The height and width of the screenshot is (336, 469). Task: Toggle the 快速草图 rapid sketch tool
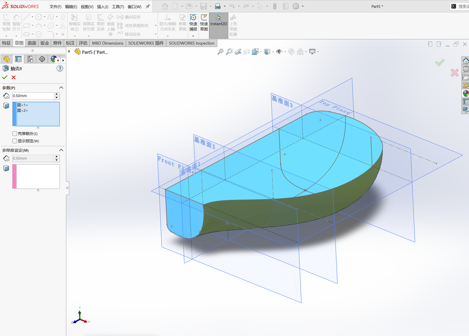click(x=204, y=23)
